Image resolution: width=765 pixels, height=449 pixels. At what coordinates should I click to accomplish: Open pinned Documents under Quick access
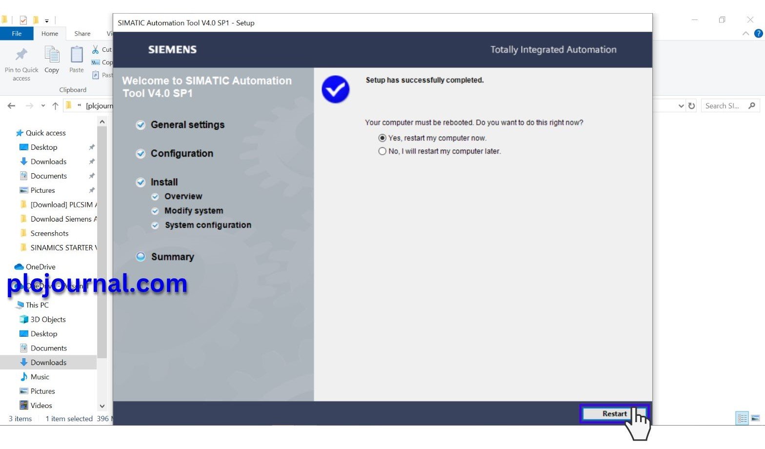pyautogui.click(x=43, y=176)
